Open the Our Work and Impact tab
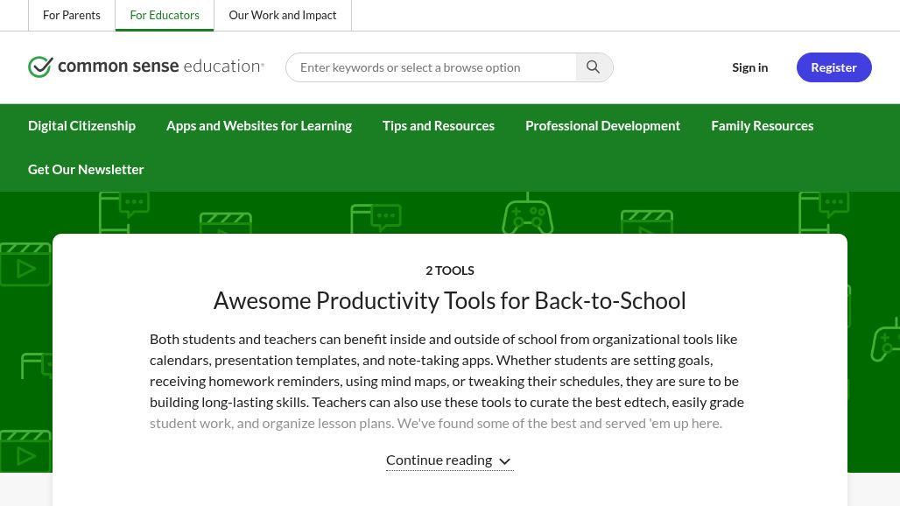Viewport: 900px width, 506px height. point(283,15)
